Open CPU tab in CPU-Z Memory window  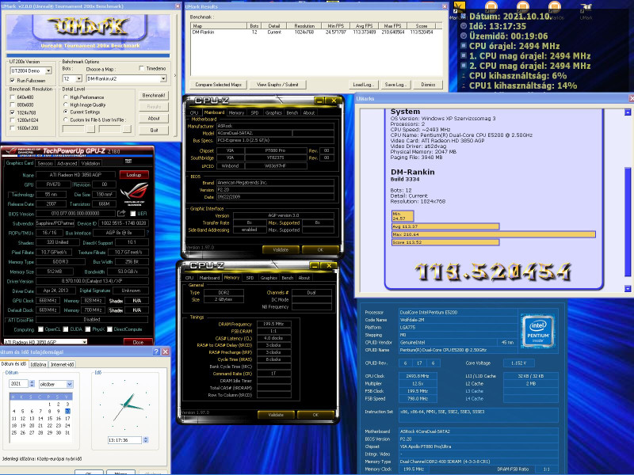[x=189, y=278]
